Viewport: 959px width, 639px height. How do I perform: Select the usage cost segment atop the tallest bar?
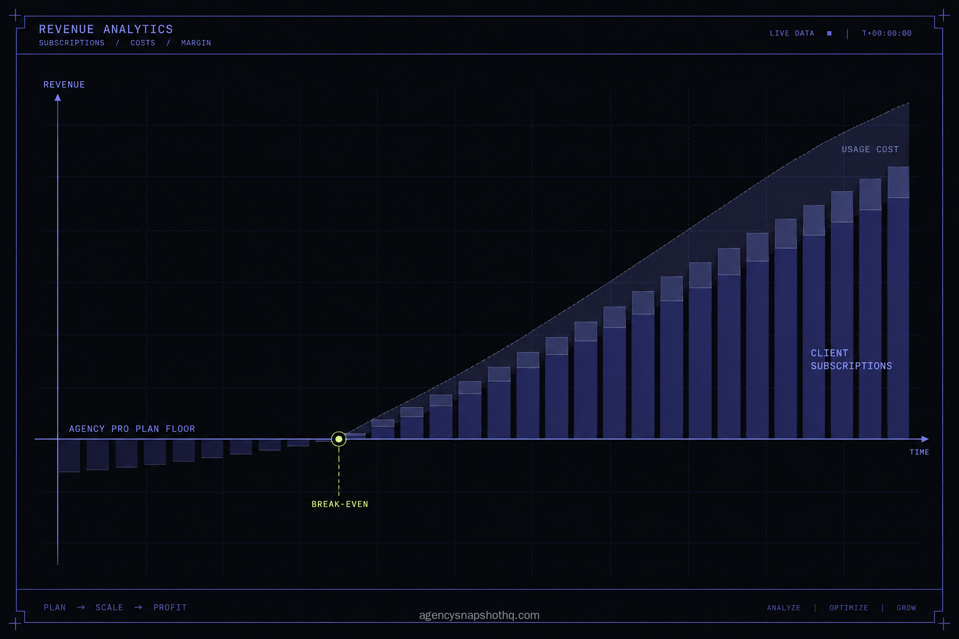pyautogui.click(x=898, y=182)
